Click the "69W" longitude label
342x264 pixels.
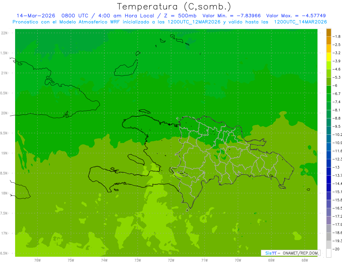(x=271, y=260)
